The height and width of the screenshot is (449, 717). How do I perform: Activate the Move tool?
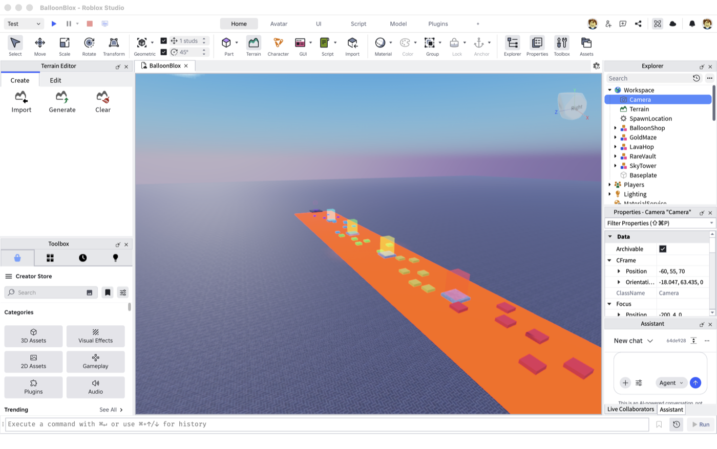click(x=40, y=46)
